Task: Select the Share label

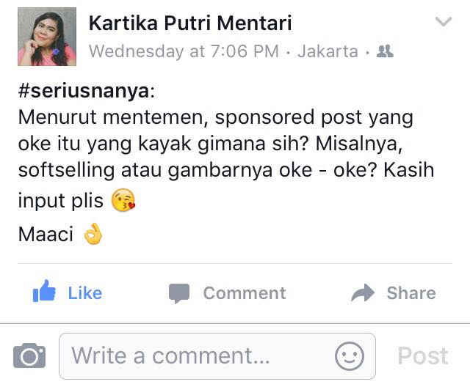Action: tap(411, 293)
